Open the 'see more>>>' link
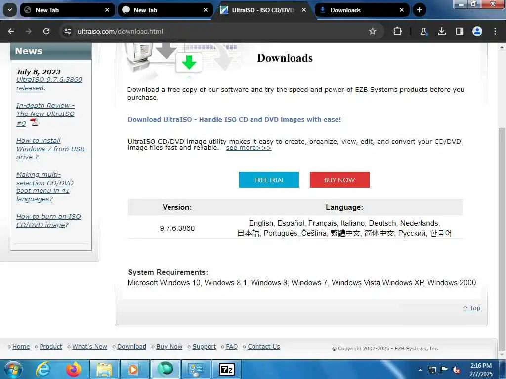Viewport: 506px width, 379px height. (x=249, y=148)
